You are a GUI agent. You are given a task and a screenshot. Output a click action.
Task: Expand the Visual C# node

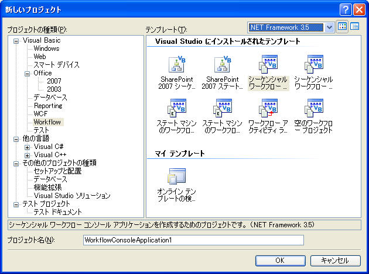[28, 147]
